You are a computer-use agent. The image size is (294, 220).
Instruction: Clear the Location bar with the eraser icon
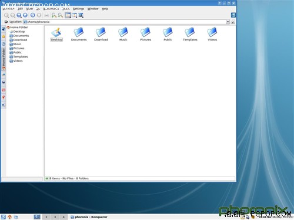coord(6,22)
